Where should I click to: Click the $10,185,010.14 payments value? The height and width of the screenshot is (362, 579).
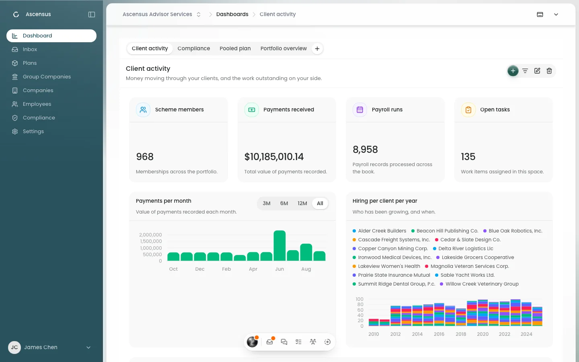[274, 157]
